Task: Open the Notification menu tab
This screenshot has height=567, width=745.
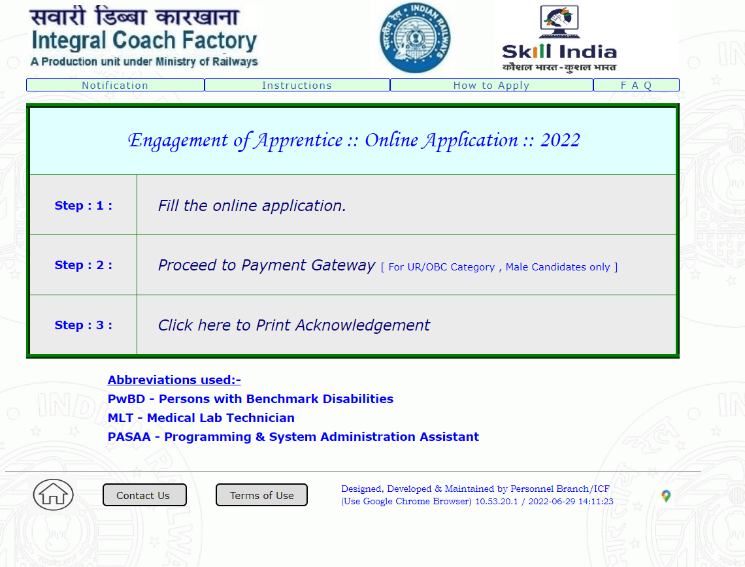Action: tap(115, 86)
